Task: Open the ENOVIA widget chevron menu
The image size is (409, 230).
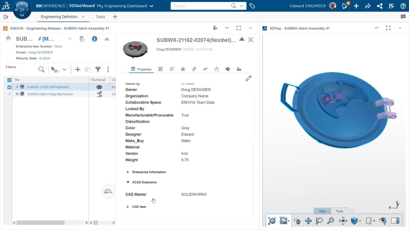Action: pyautogui.click(x=250, y=28)
